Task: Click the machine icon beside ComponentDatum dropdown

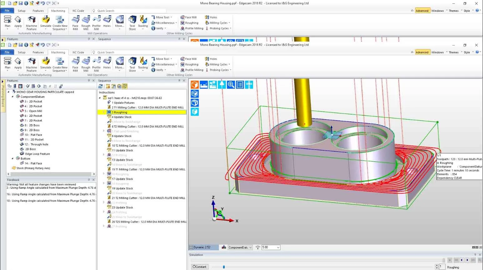Action: tap(224, 247)
